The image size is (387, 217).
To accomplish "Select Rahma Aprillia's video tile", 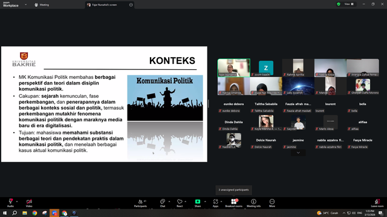I will tap(298, 68).
